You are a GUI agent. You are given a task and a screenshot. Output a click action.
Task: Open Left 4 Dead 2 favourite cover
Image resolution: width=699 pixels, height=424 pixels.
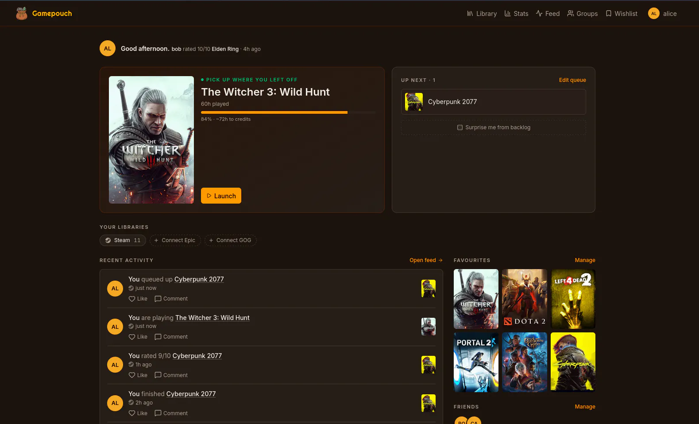pyautogui.click(x=573, y=299)
